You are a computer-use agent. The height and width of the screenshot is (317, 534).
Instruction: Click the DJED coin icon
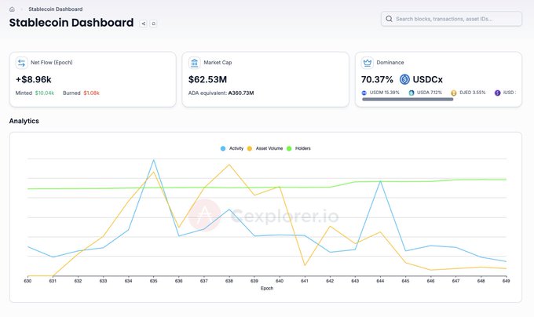(454, 93)
